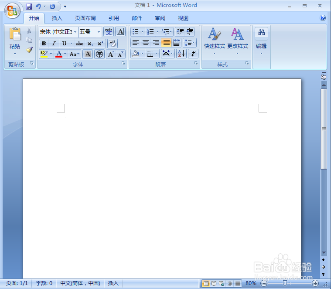Image resolution: width=331 pixels, height=289 pixels.
Task: Open 剪贴板 clipboard pane launcher
Action: pyautogui.click(x=32, y=63)
